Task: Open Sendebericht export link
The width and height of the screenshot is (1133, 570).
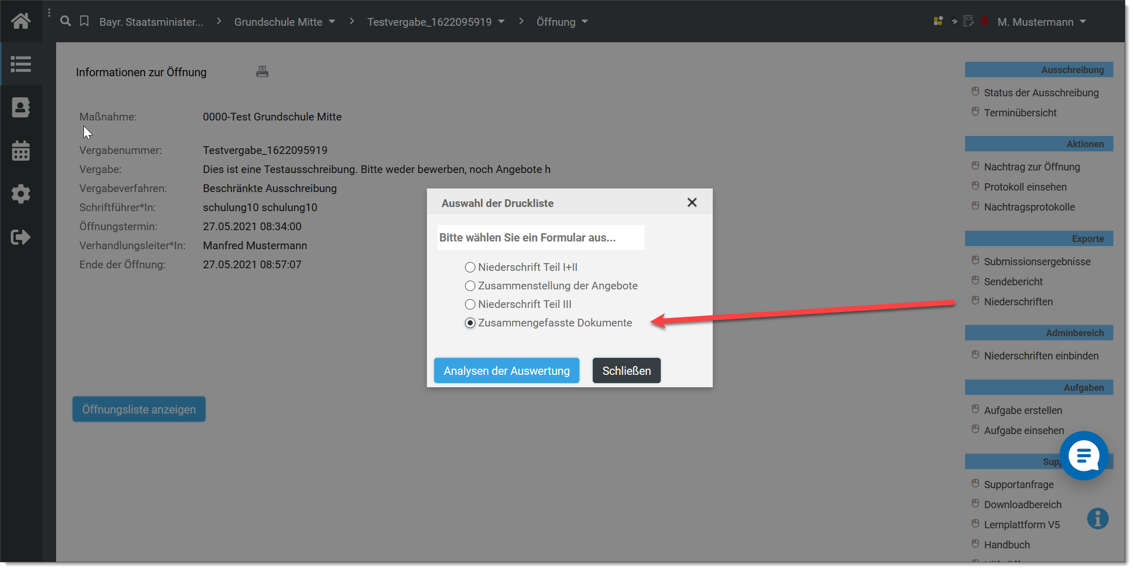Action: click(1013, 282)
